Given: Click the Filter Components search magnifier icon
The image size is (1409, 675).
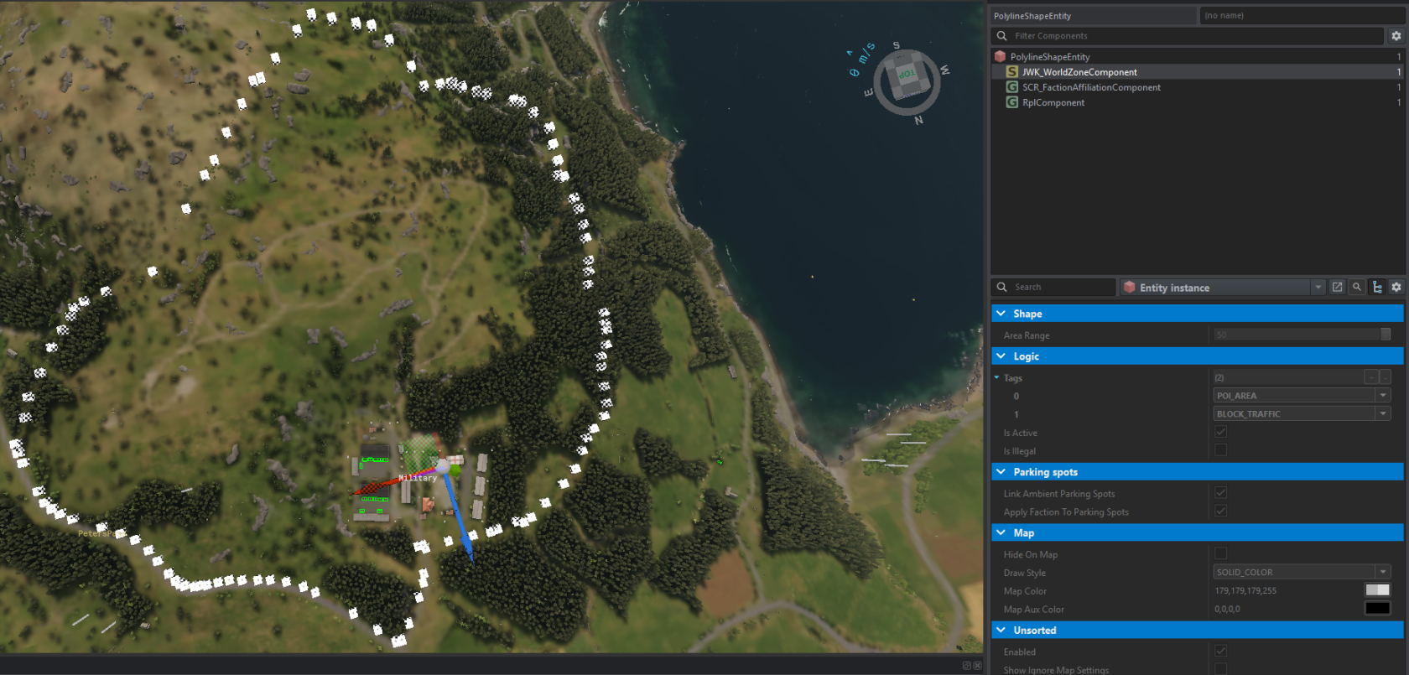Looking at the screenshot, I should click(x=1001, y=36).
